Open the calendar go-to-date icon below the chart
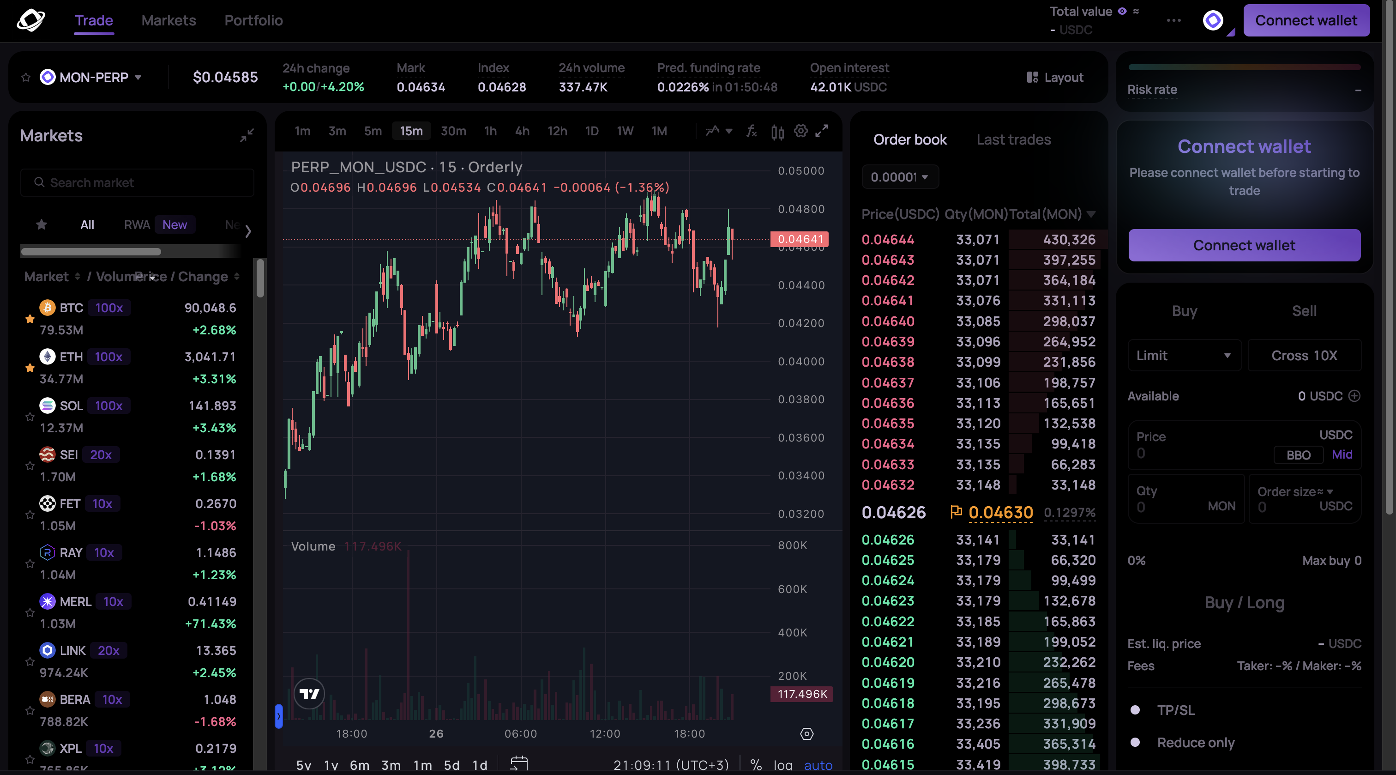1396x775 pixels. click(x=518, y=763)
